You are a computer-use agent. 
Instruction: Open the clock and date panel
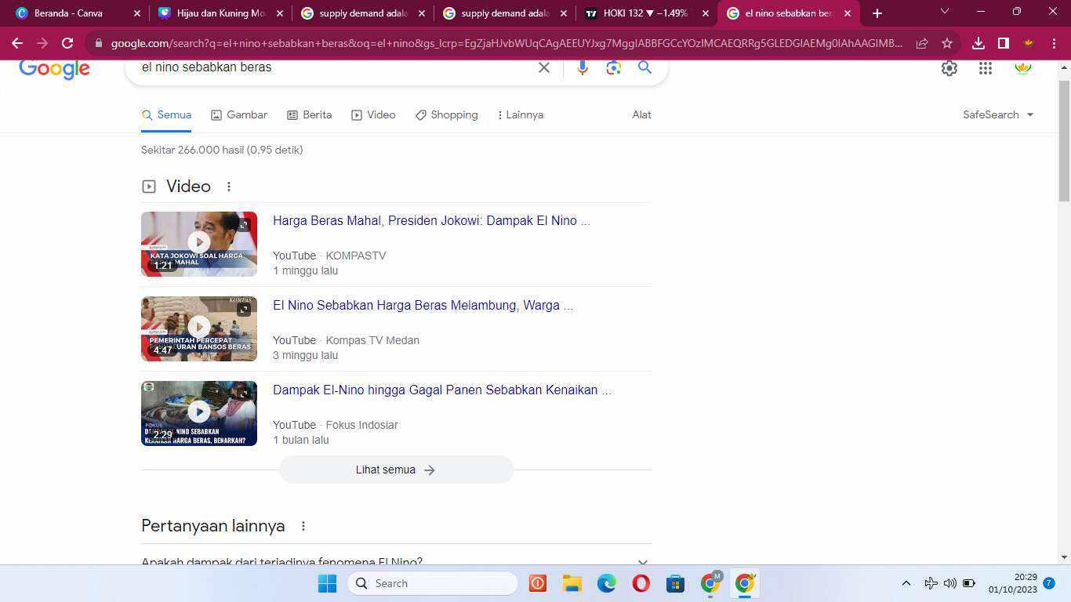(1013, 583)
